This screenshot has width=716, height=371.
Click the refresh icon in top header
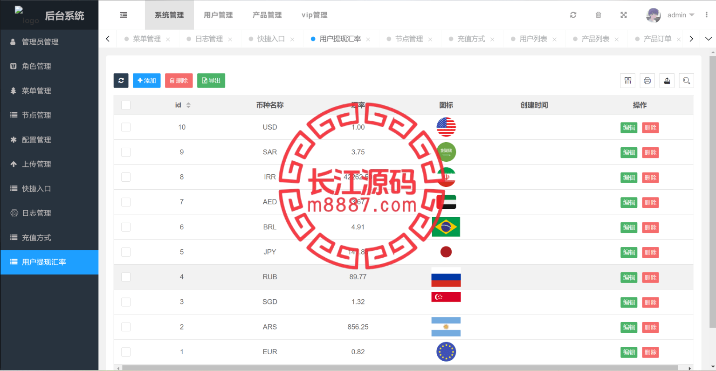[573, 15]
